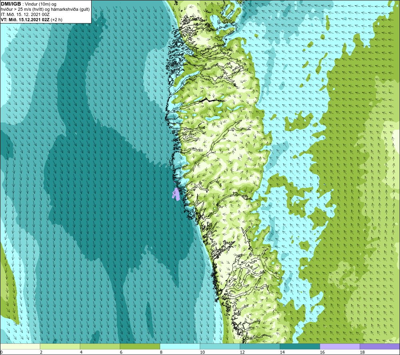This screenshot has height=355, width=400.
Task: Click the 18+ m/s purple legend swatch
Action: pos(380,346)
